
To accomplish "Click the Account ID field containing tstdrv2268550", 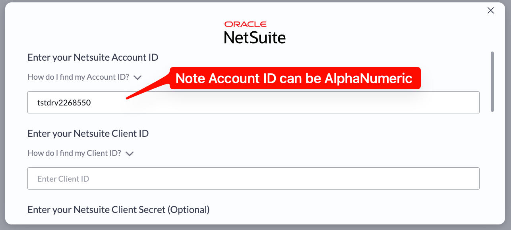I will point(253,102).
